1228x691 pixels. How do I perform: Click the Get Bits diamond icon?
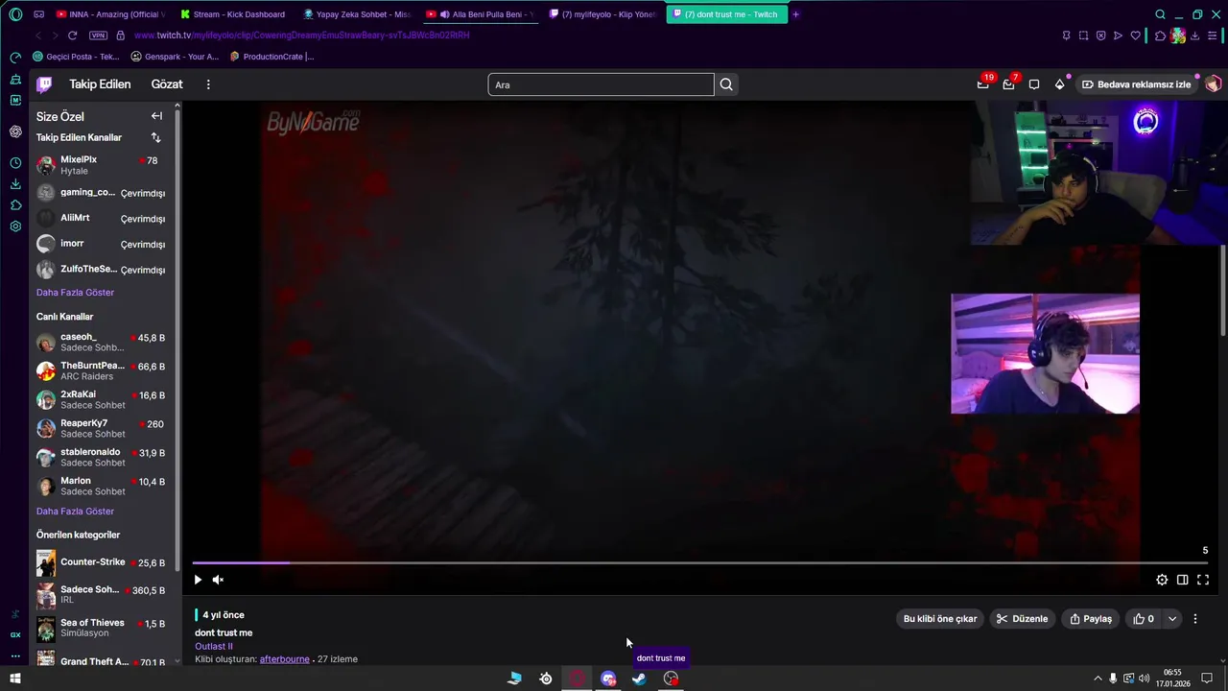click(1059, 84)
